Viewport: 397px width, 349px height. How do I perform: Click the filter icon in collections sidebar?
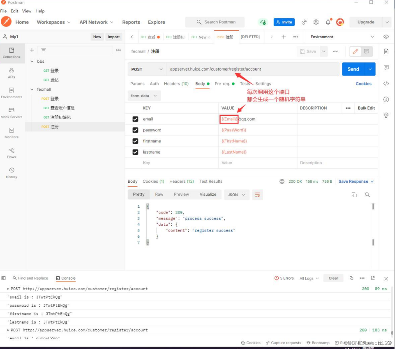(x=44, y=50)
